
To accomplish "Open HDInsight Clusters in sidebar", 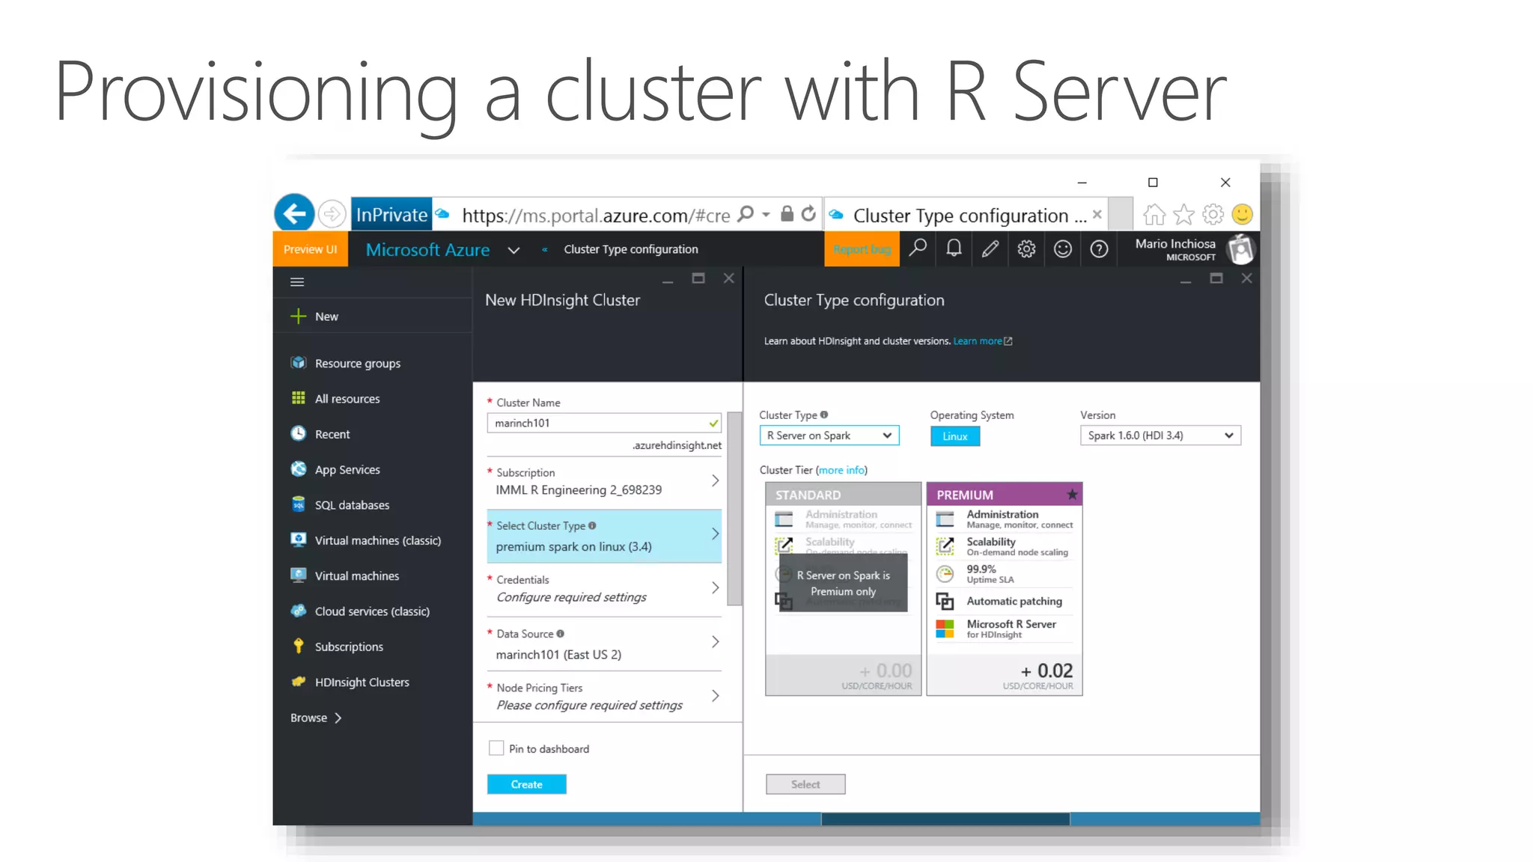I will pyautogui.click(x=362, y=682).
